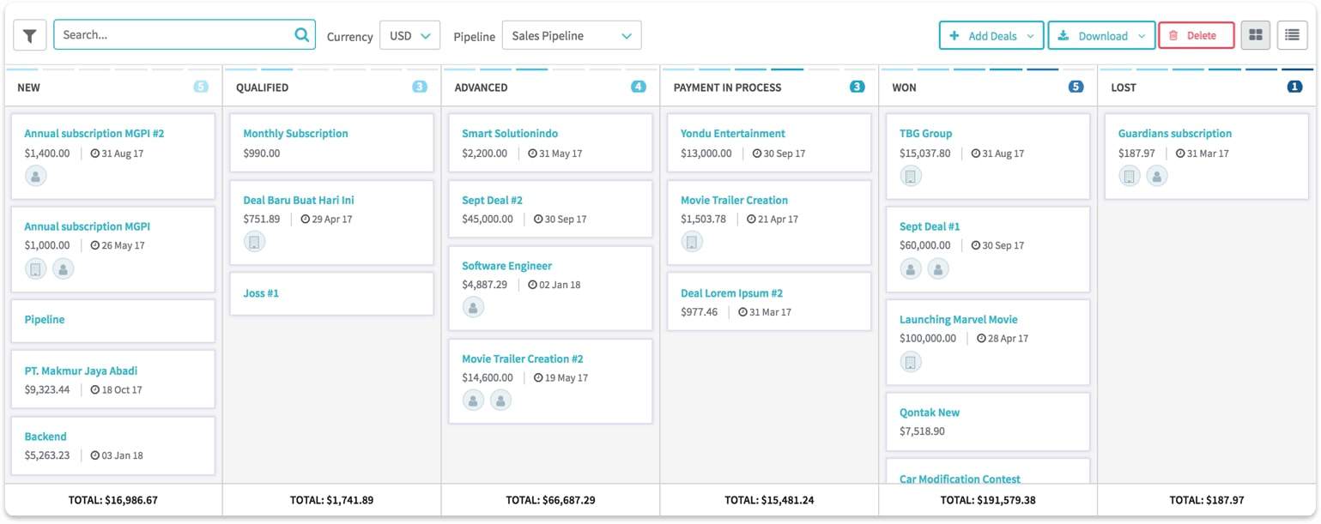Open the Guardians subscription deal
Image resolution: width=1321 pixels, height=524 pixels.
coord(1175,134)
